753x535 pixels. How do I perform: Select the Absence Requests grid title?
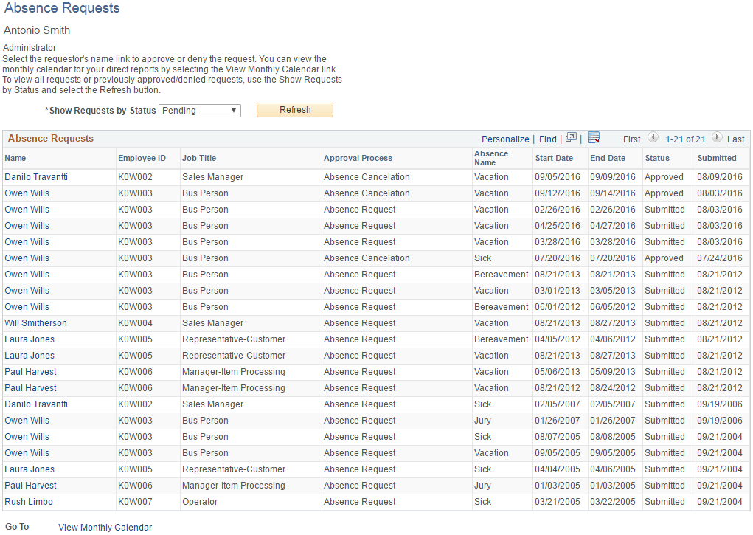click(50, 139)
